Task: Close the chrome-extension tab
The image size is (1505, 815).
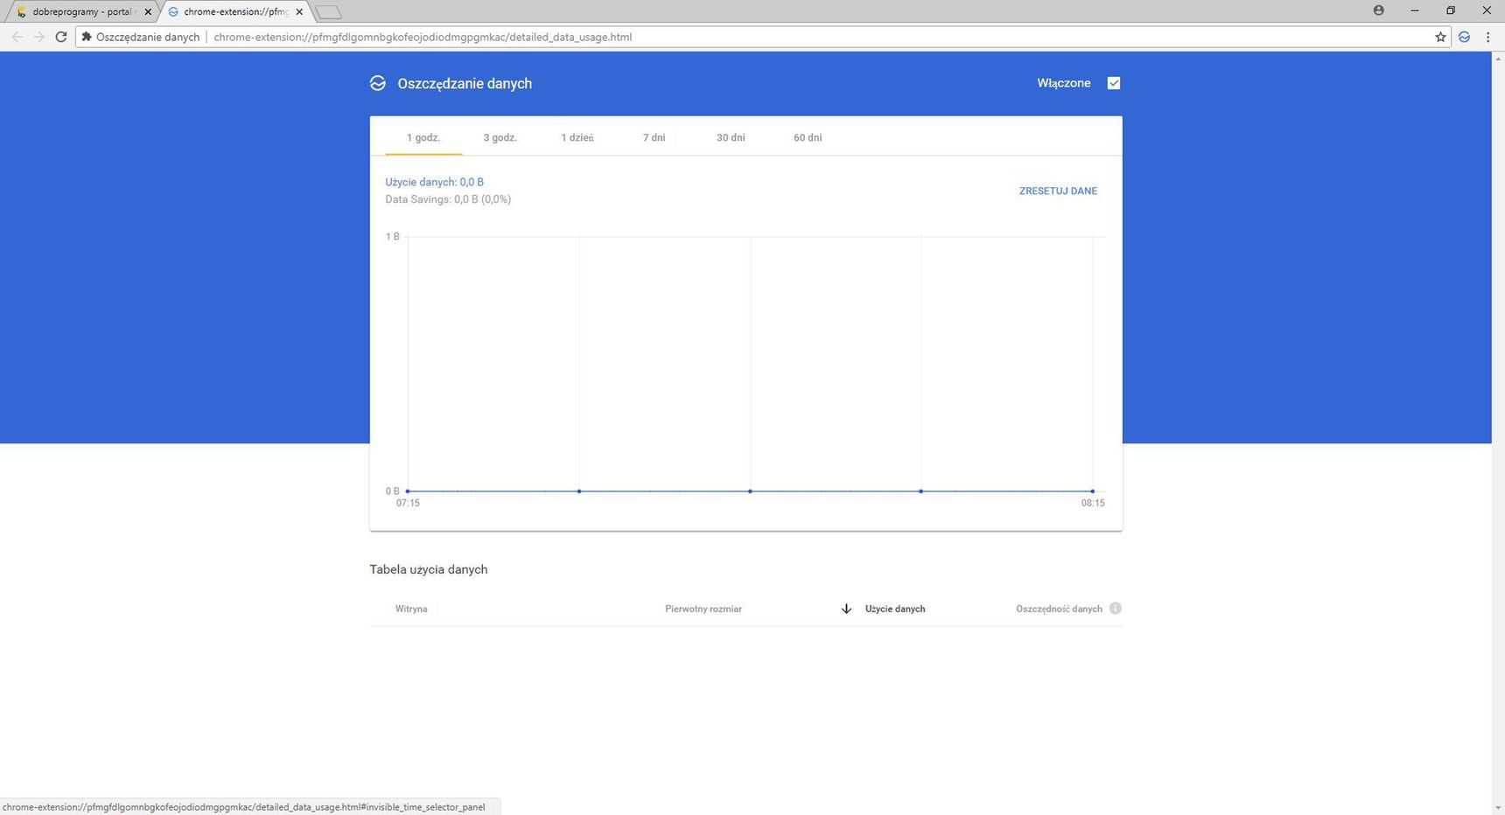Action: point(299,12)
